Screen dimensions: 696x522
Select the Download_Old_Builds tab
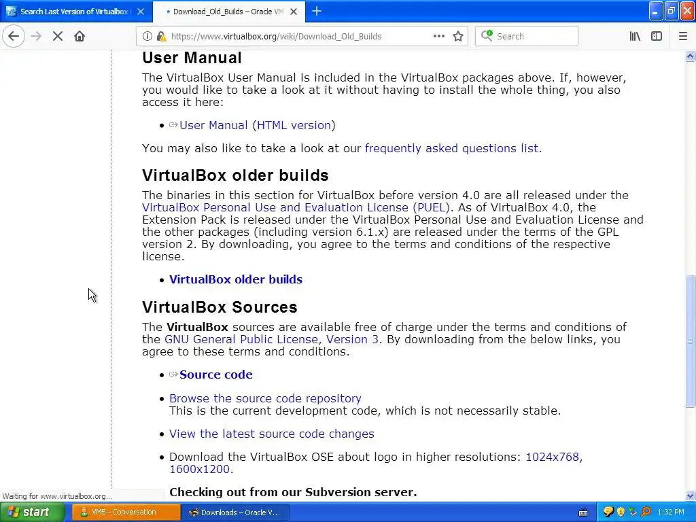228,12
